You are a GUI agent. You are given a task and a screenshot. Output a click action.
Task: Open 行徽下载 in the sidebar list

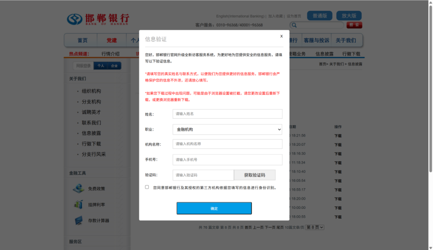(91, 144)
